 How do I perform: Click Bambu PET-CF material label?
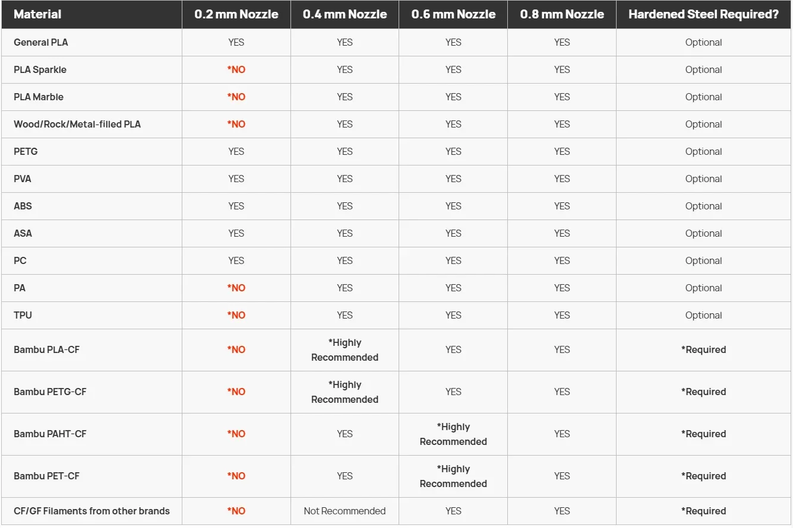pyautogui.click(x=46, y=476)
